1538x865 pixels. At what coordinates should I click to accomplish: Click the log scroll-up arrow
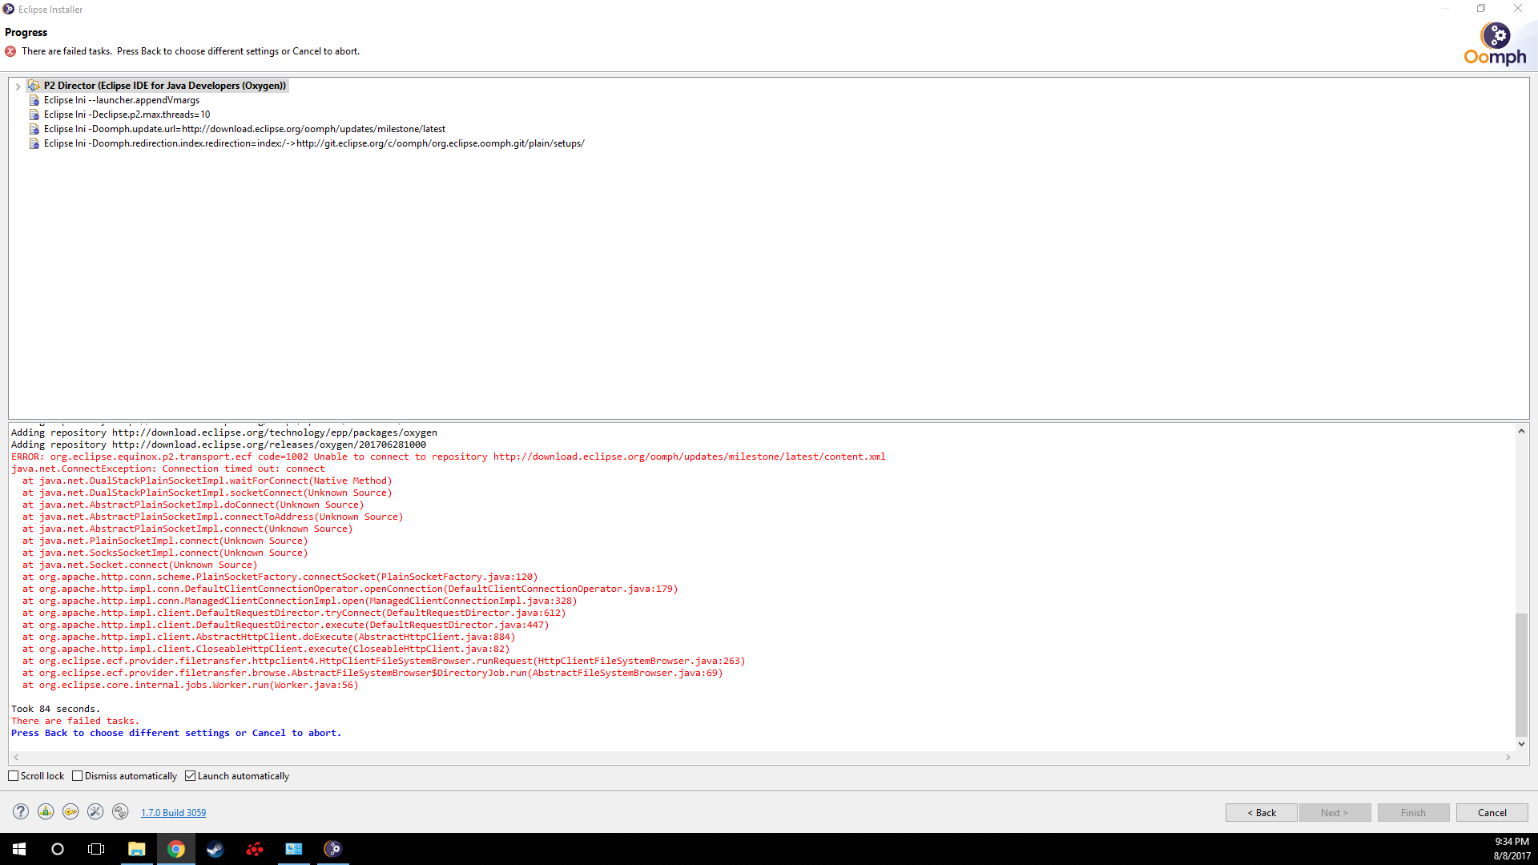(1521, 431)
